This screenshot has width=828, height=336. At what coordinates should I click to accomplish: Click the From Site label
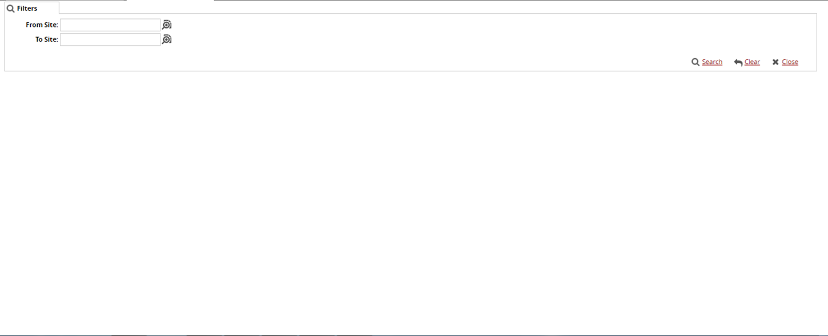click(42, 25)
